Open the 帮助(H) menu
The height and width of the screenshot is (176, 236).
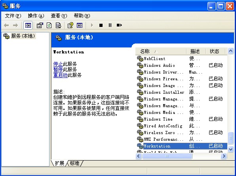pyautogui.click(x=82, y=16)
